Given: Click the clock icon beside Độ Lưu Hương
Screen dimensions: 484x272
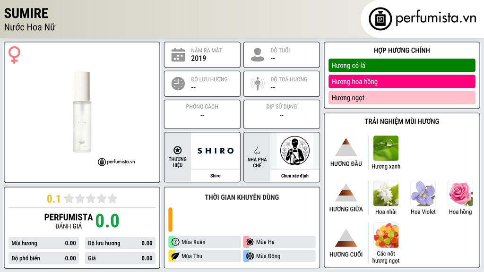Looking at the screenshot, I should click(178, 84).
